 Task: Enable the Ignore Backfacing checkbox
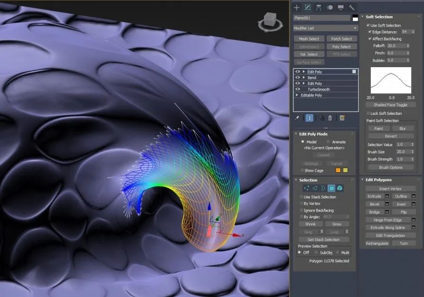(x=301, y=210)
